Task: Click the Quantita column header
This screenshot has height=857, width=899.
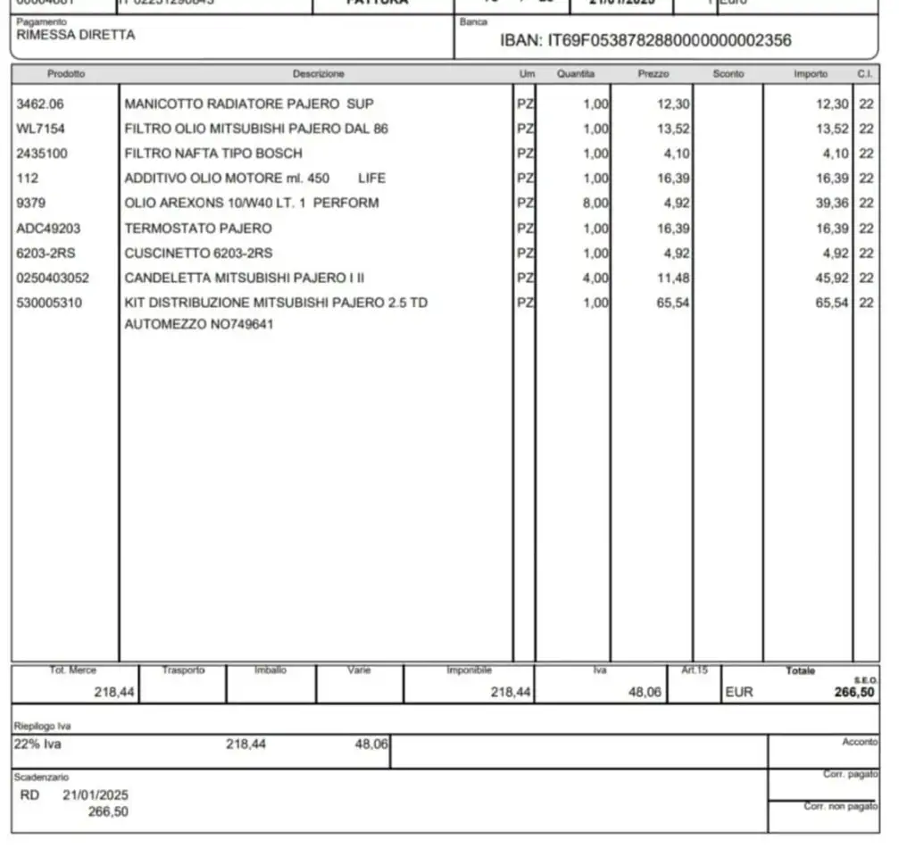Action: pos(576,74)
